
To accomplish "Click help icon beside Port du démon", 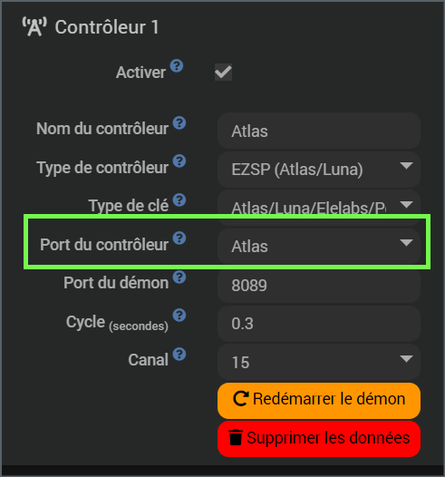I will pos(179,277).
